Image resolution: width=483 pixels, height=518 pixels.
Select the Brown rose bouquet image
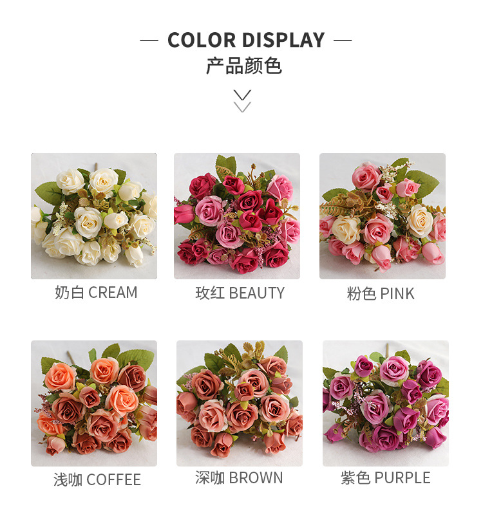point(240,403)
